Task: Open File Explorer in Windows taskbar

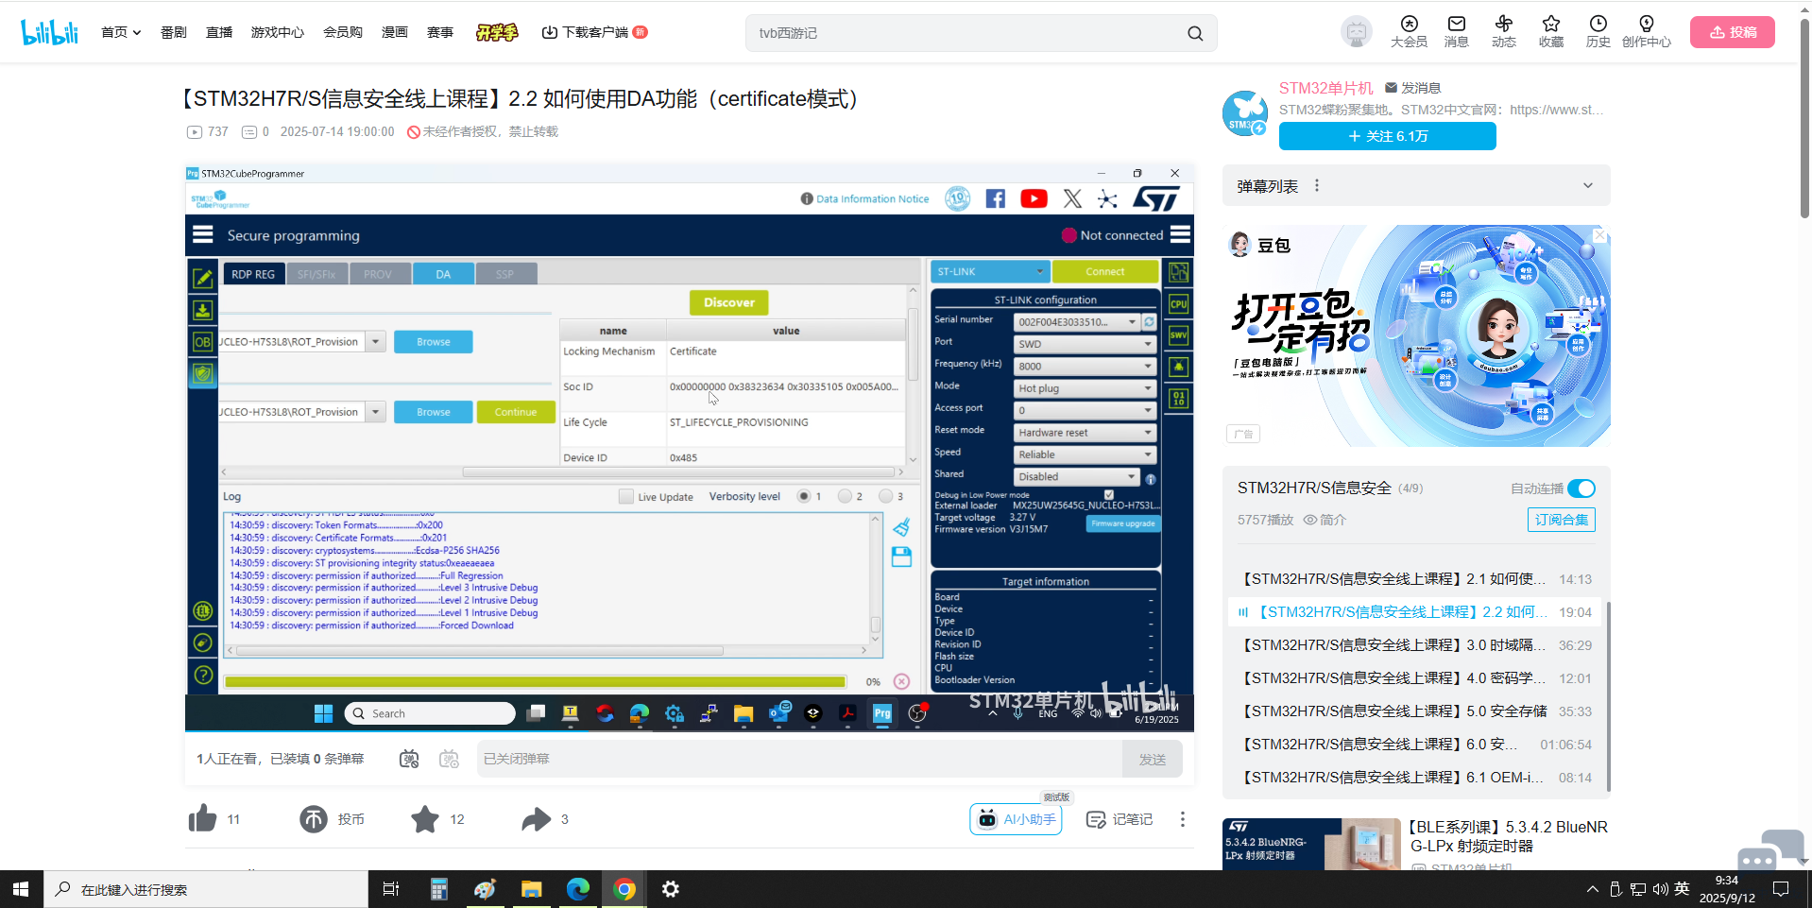Action: pyautogui.click(x=531, y=889)
